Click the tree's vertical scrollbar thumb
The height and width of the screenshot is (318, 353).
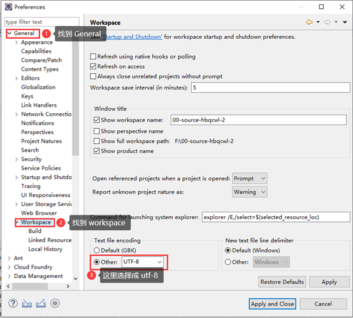75,97
